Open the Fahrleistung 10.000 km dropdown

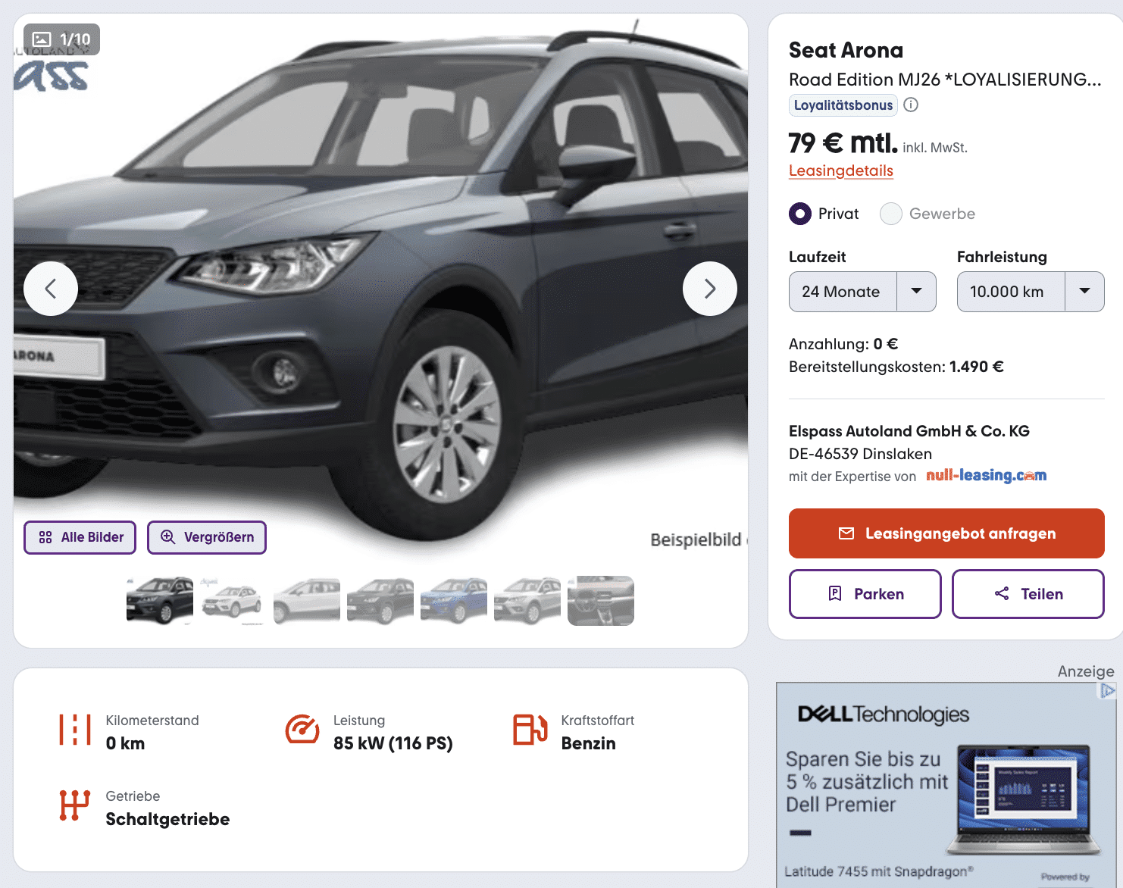(x=1031, y=292)
